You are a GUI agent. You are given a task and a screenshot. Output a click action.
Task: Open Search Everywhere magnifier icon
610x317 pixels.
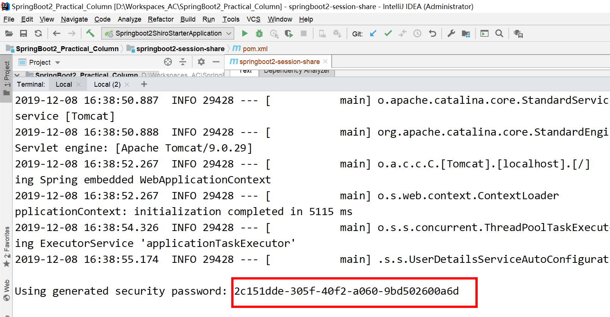(x=499, y=34)
